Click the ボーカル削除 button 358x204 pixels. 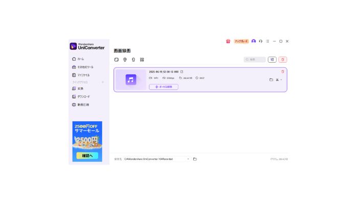tap(164, 87)
